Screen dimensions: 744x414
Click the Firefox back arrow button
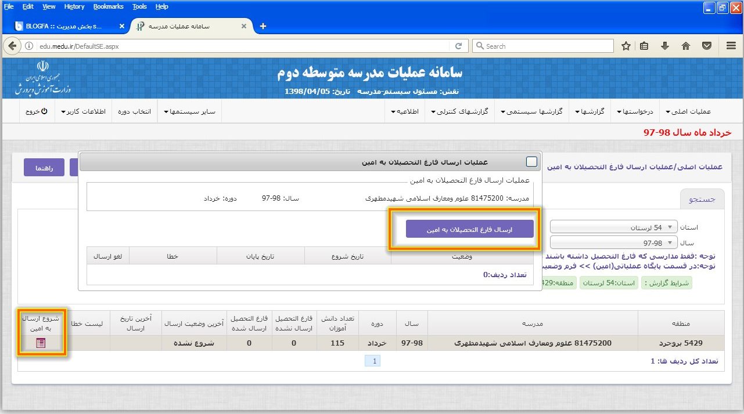coord(12,46)
